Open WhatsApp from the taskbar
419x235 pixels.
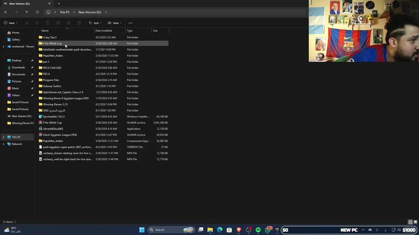pyautogui.click(x=268, y=230)
